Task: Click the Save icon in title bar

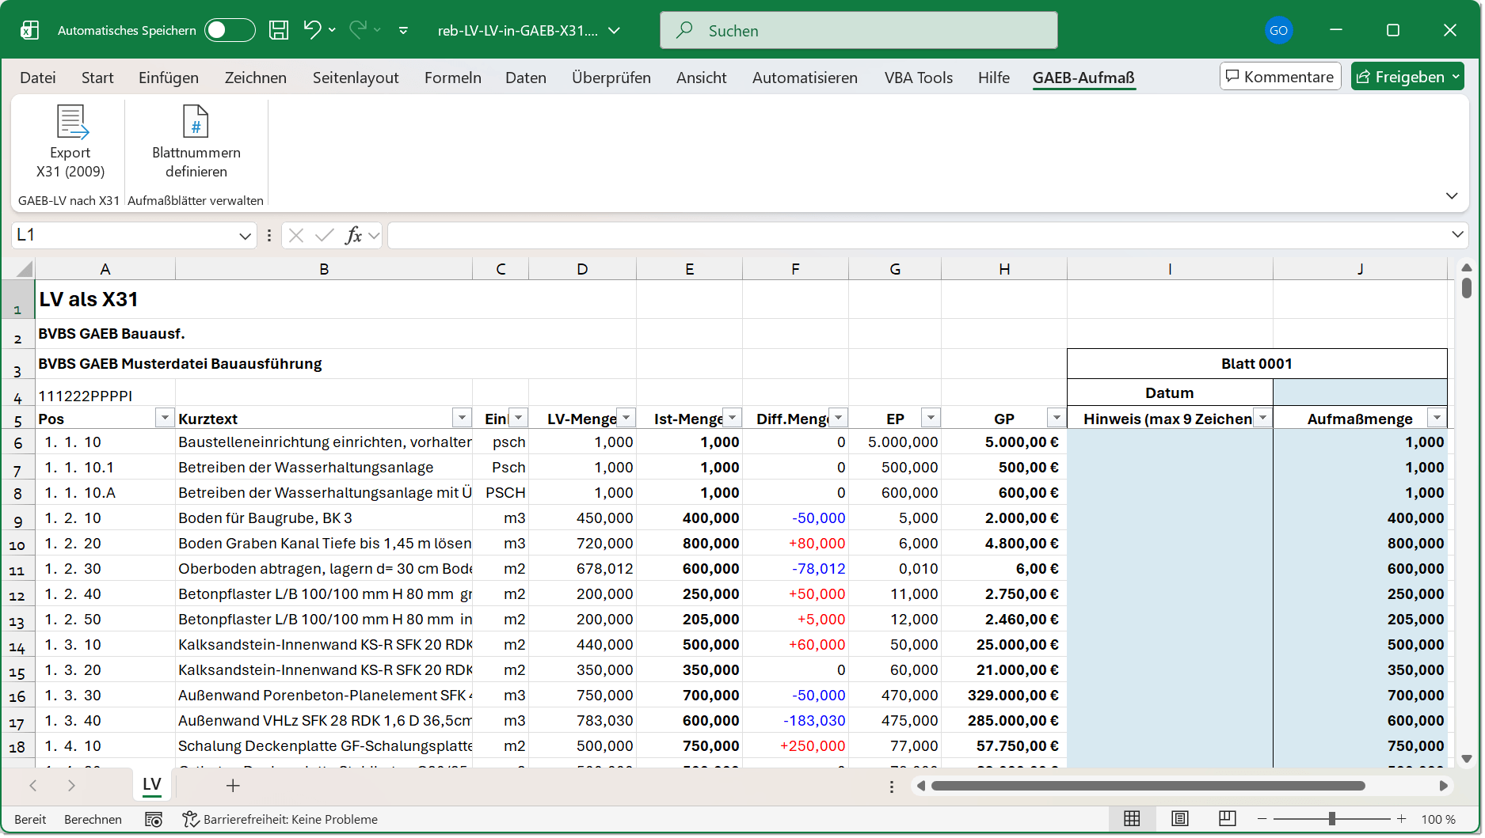Action: click(x=279, y=30)
